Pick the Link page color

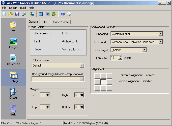pos(65,33)
